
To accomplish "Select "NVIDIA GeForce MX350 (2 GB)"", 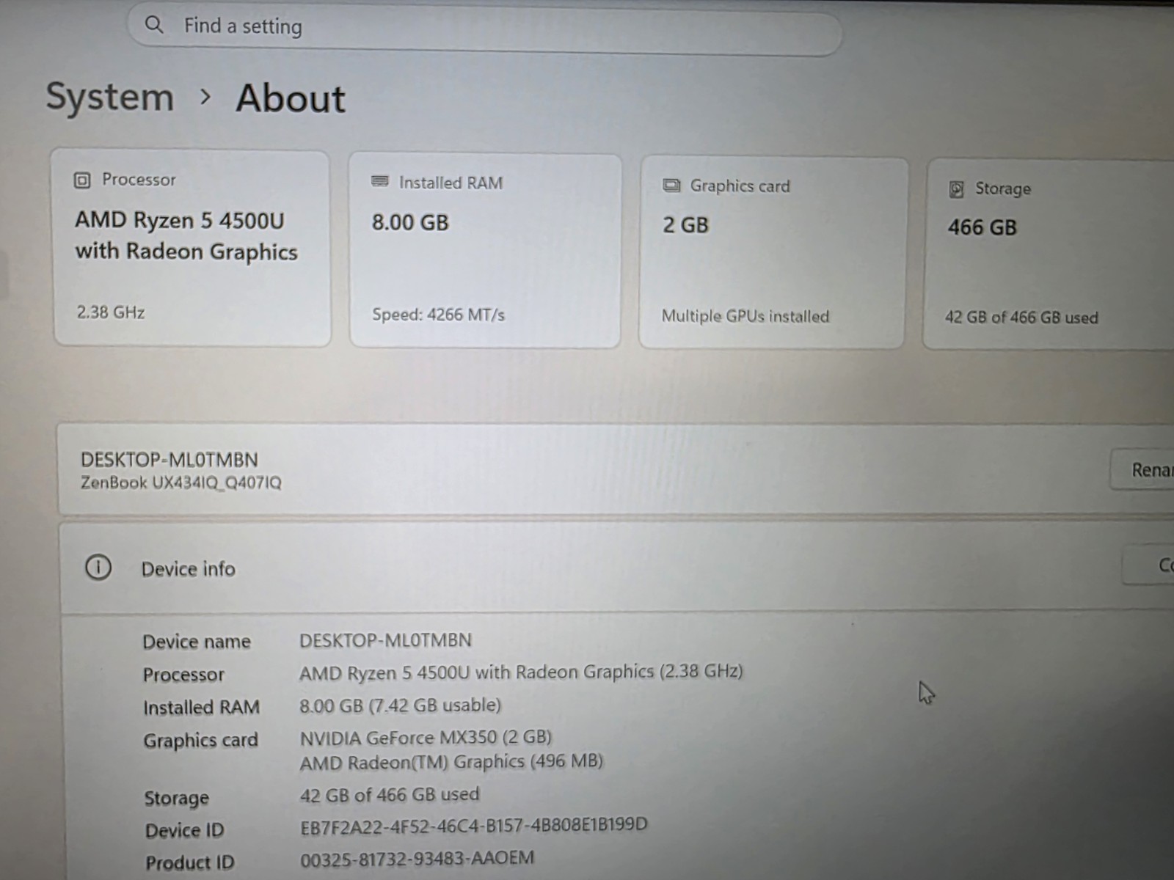I will [426, 737].
